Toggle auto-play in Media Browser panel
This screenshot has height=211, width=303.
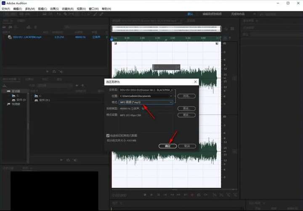pos(75,160)
